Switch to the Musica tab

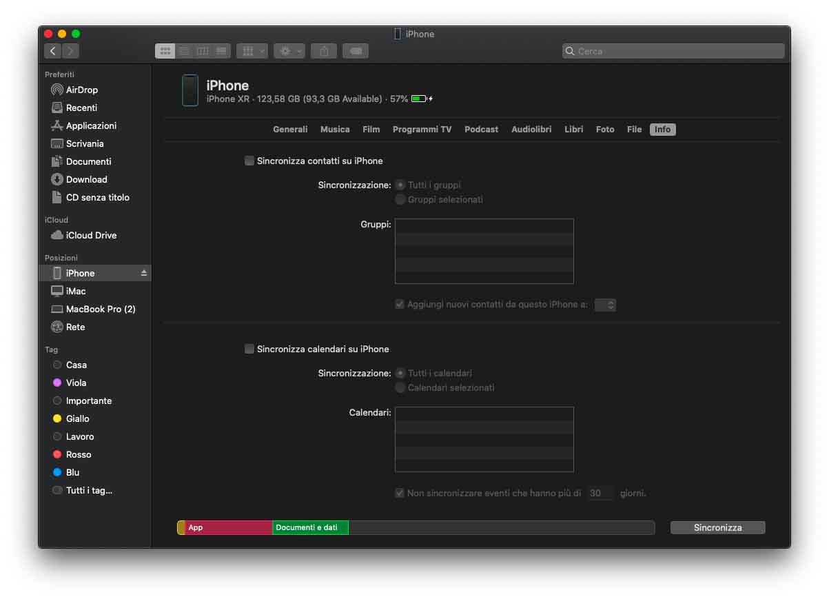(x=335, y=130)
